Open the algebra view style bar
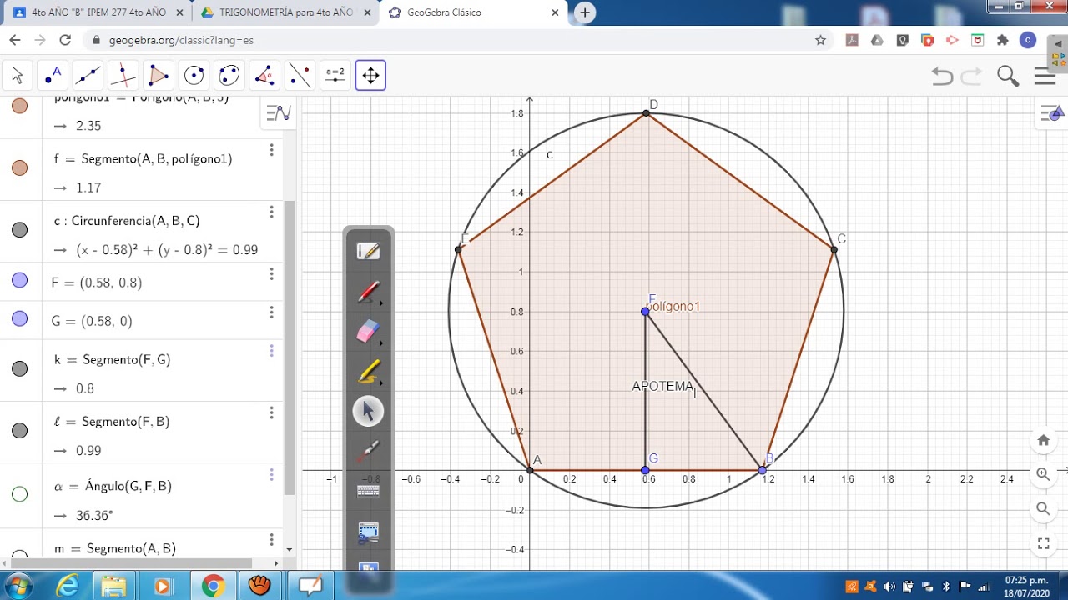 click(278, 113)
